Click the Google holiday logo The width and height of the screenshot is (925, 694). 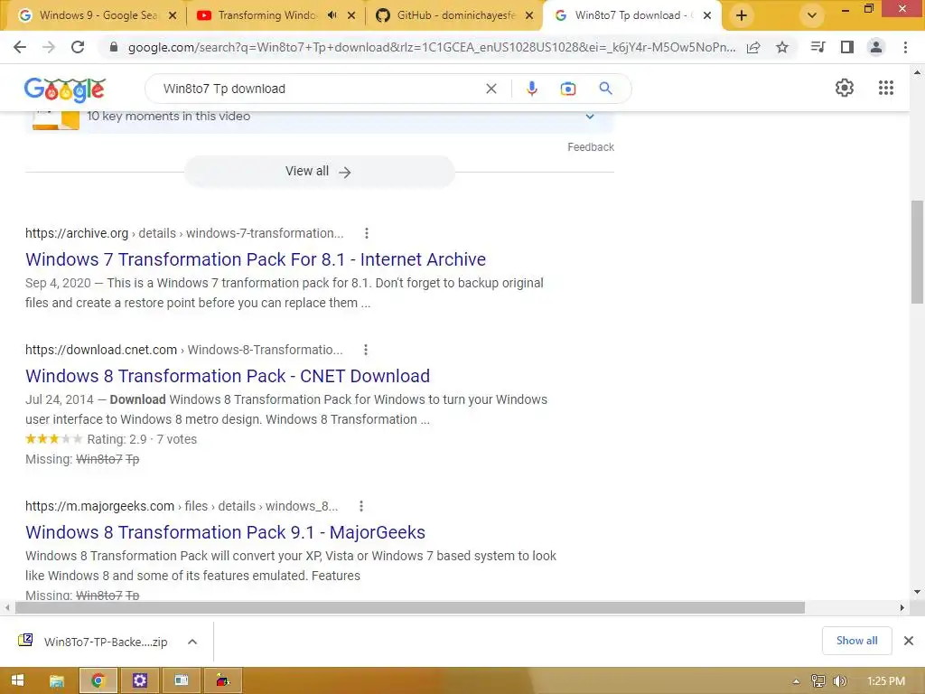[65, 89]
